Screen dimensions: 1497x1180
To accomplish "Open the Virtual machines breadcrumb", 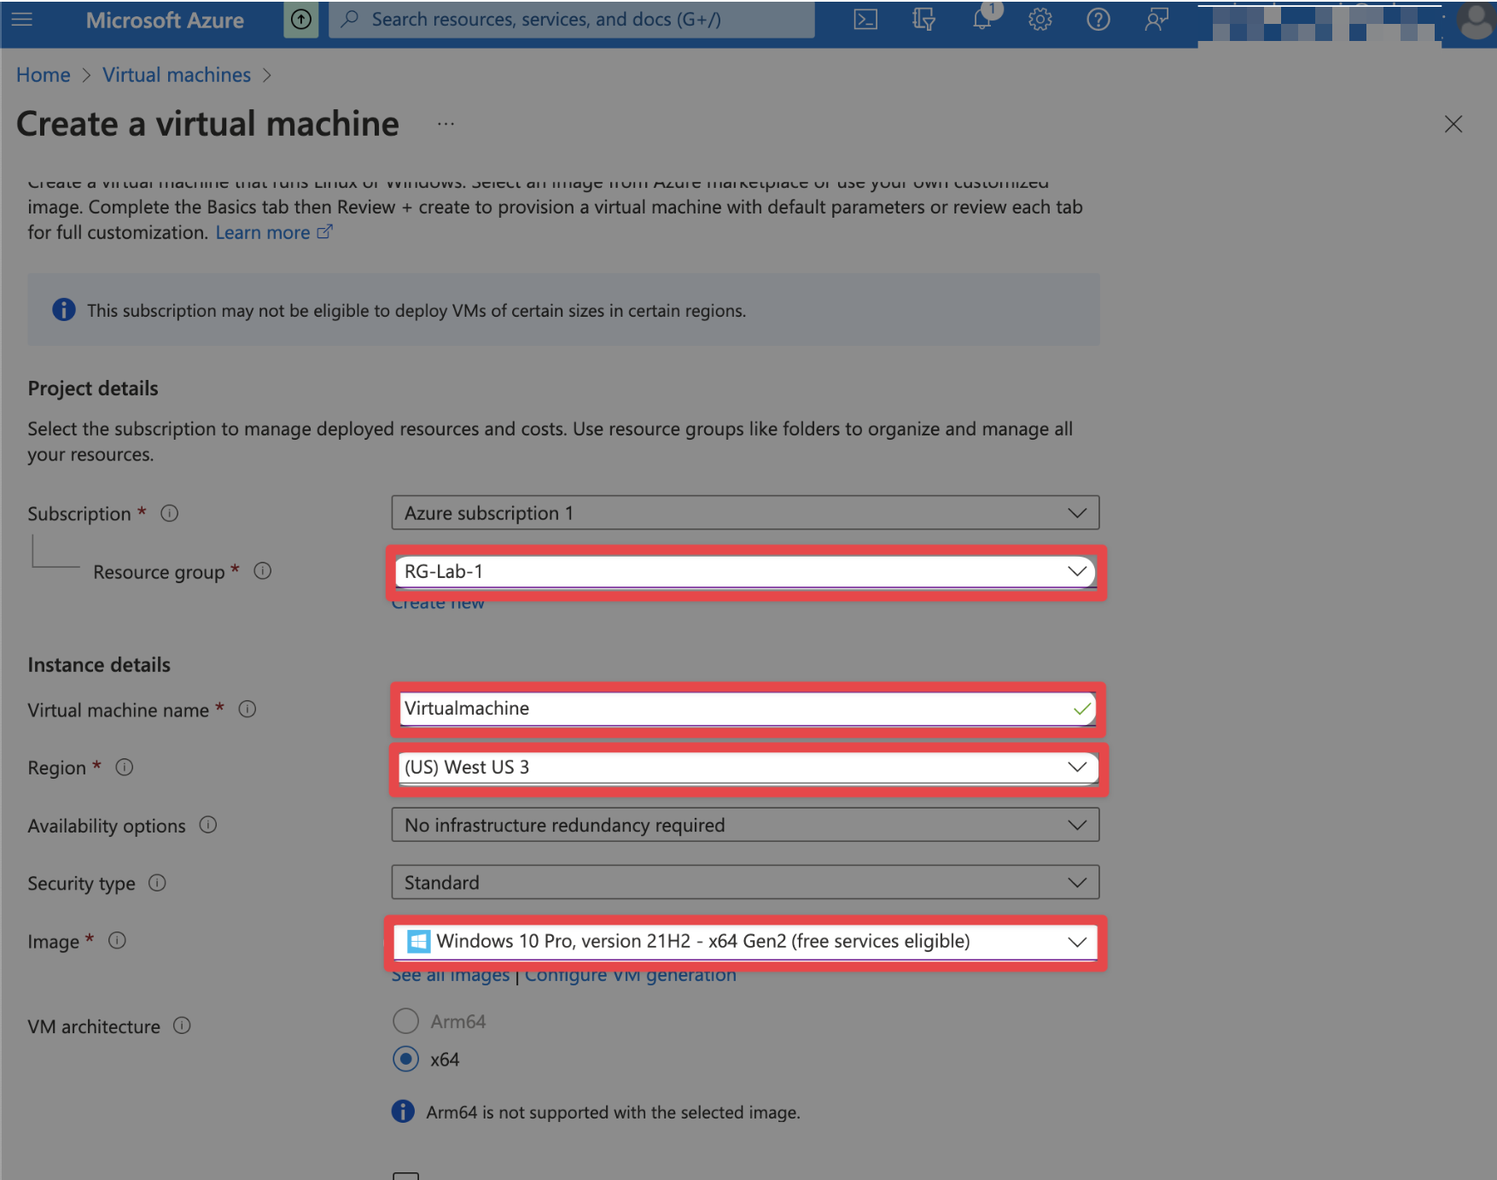I will 177,74.
